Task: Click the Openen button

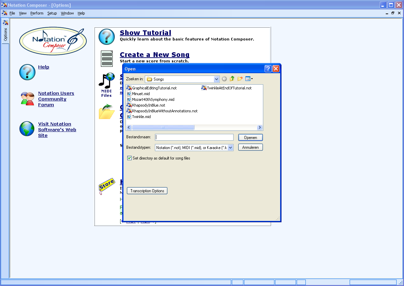Action: click(250, 138)
